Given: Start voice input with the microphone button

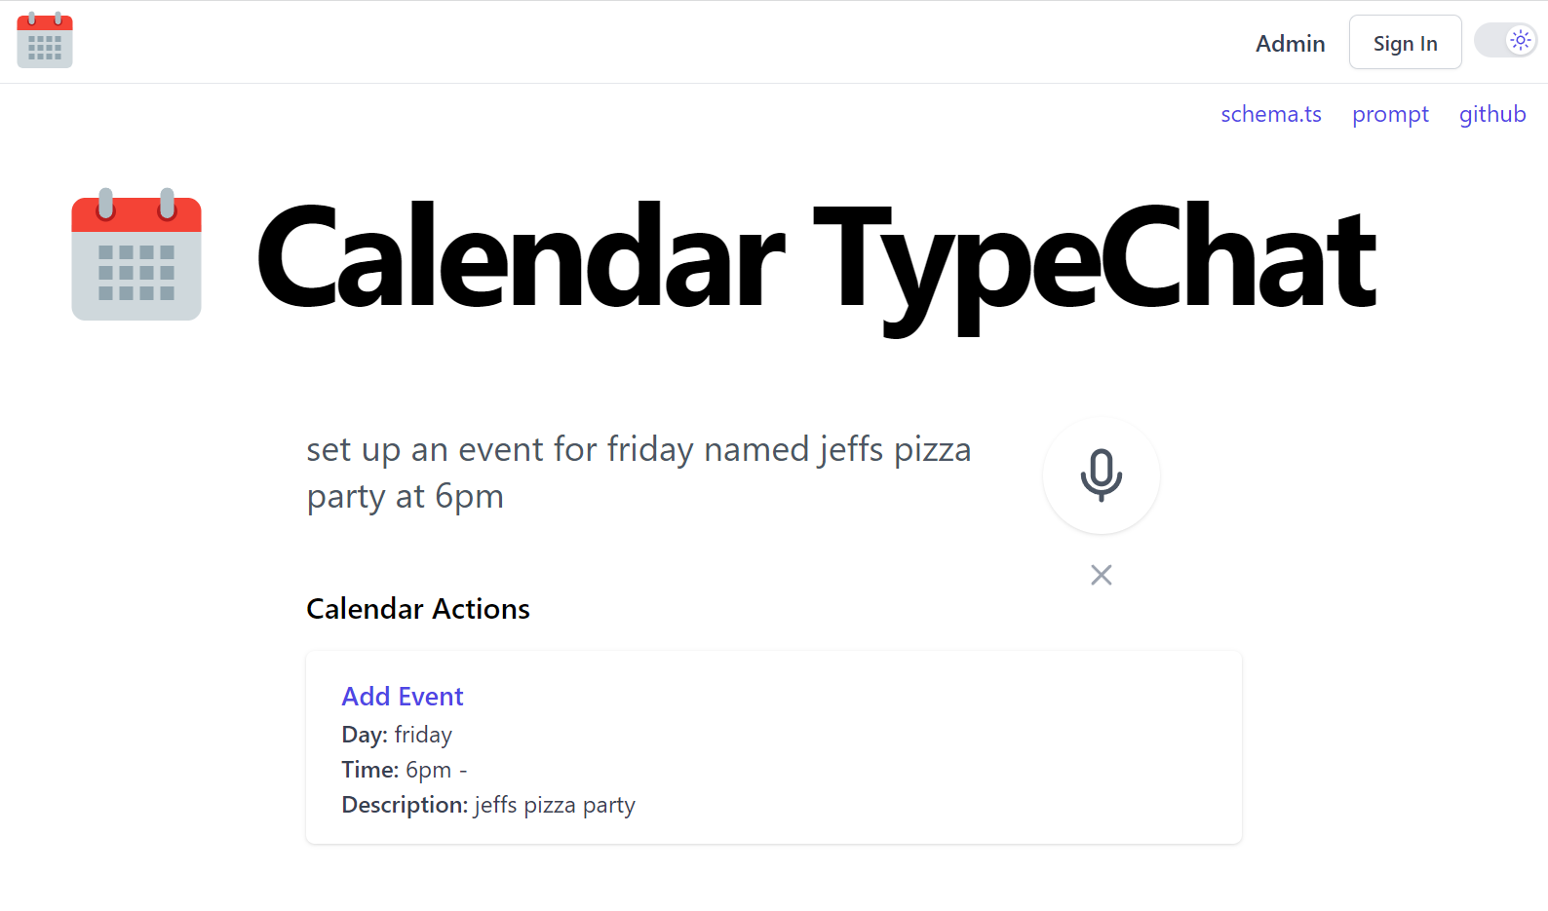Looking at the screenshot, I should (1101, 474).
